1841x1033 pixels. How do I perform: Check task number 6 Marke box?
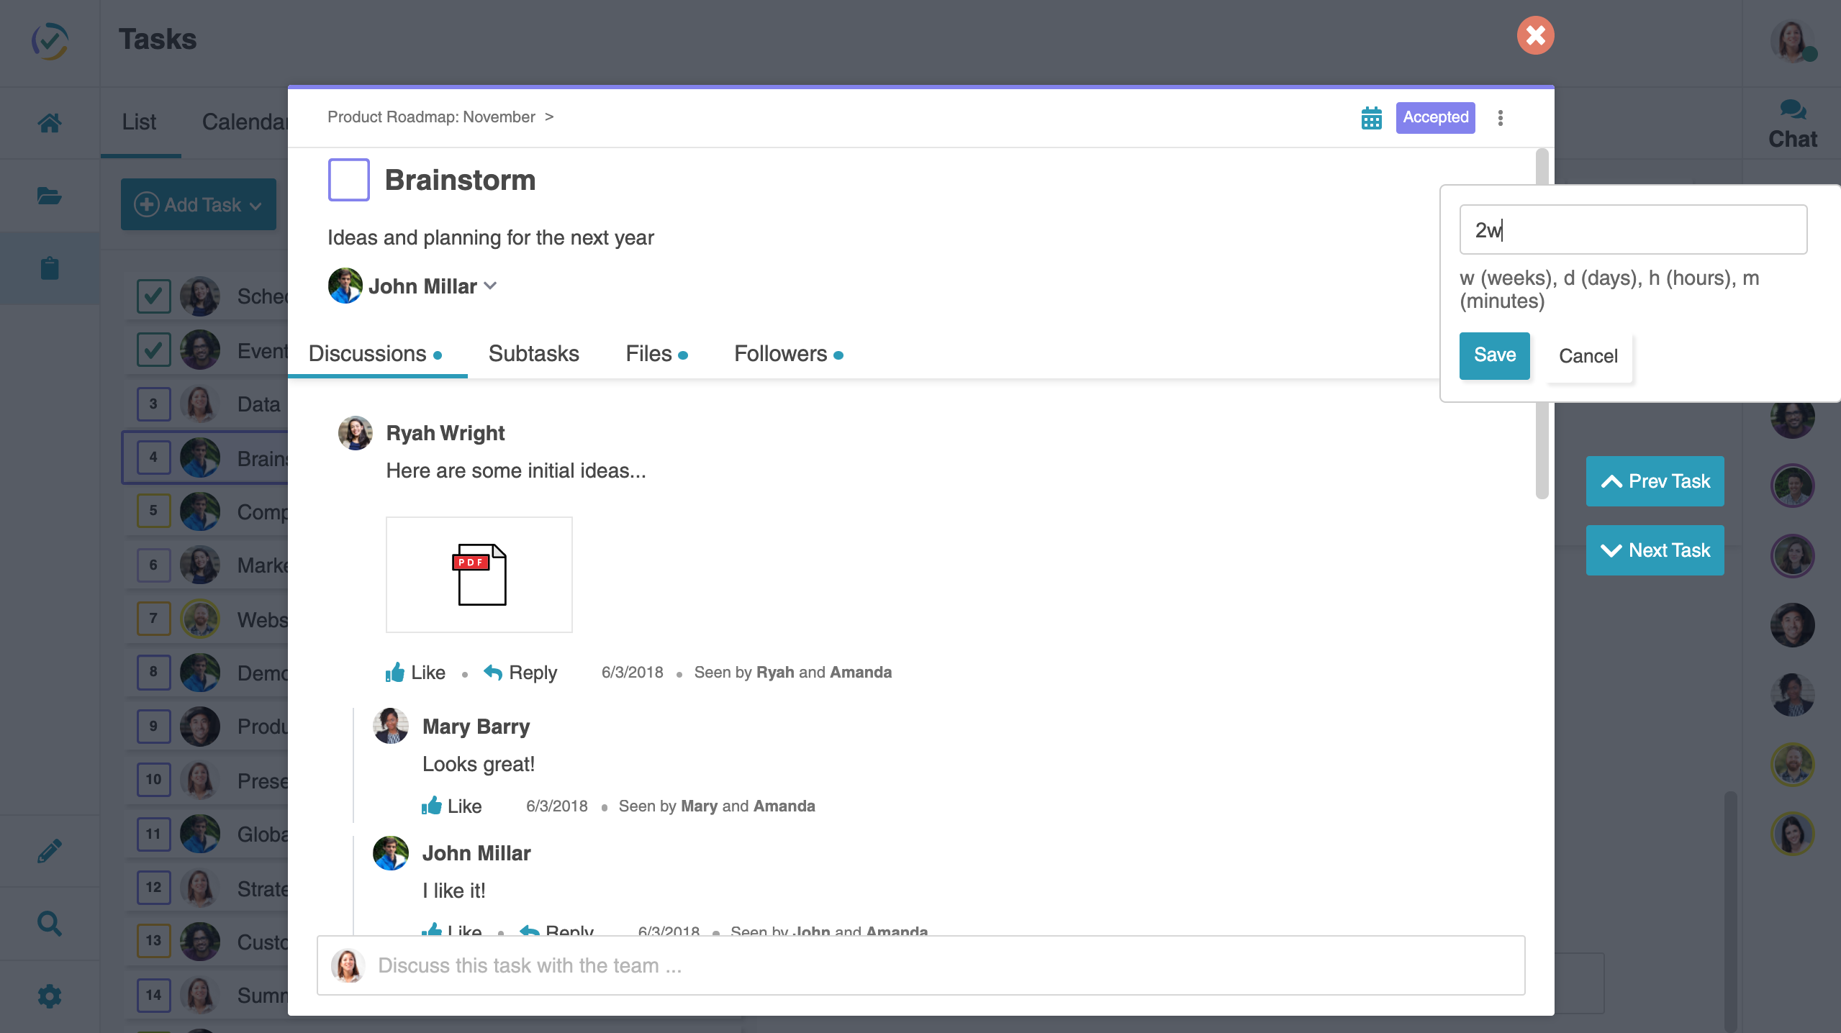pos(154,565)
